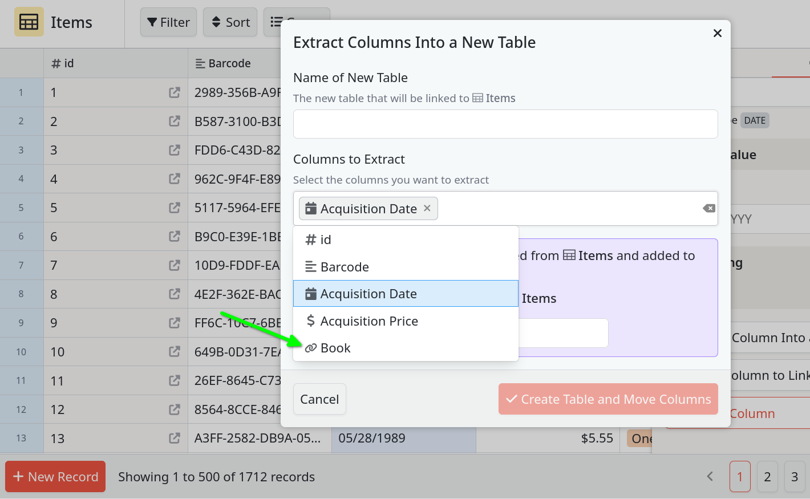Click the funnel icon on the Filter button
The image size is (810, 499).
click(152, 22)
